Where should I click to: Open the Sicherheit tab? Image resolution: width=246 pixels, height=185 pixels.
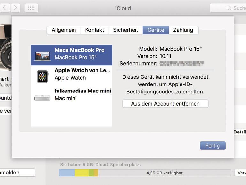126,30
